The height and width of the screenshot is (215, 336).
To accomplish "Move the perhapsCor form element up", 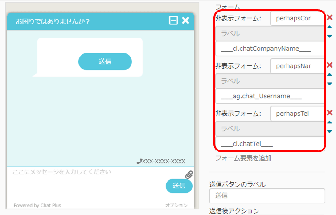I will coord(330,27).
